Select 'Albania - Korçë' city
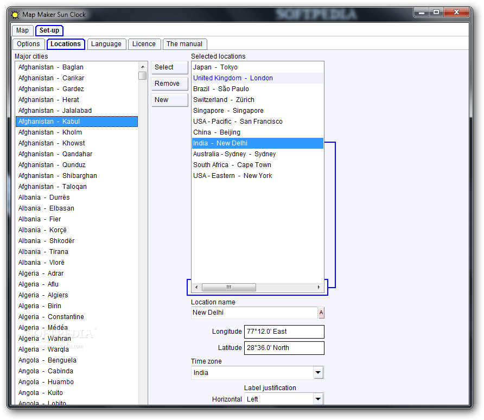The image size is (484, 420). [77, 230]
